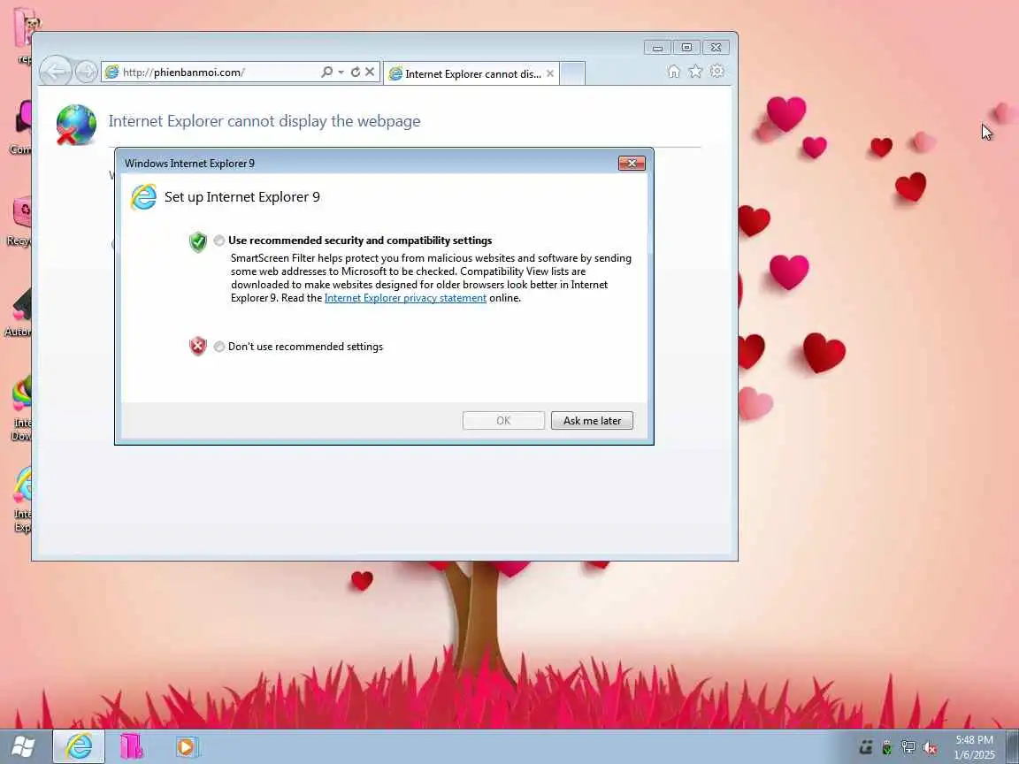1019x764 pixels.
Task: Click the page icon in the address bar
Action: pos(111,73)
